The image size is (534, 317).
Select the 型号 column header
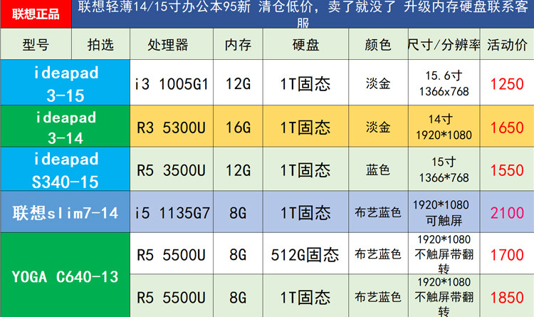pos(36,44)
